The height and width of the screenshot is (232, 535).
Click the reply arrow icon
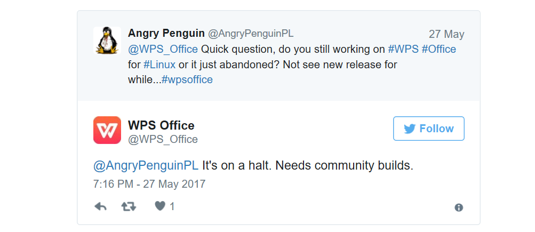pos(100,206)
